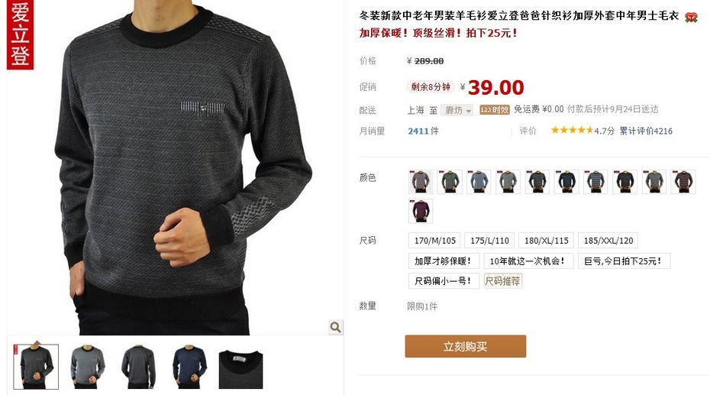Show the navy blue sweater thumbnail
This screenshot has width=710, height=395.
[x=190, y=367]
